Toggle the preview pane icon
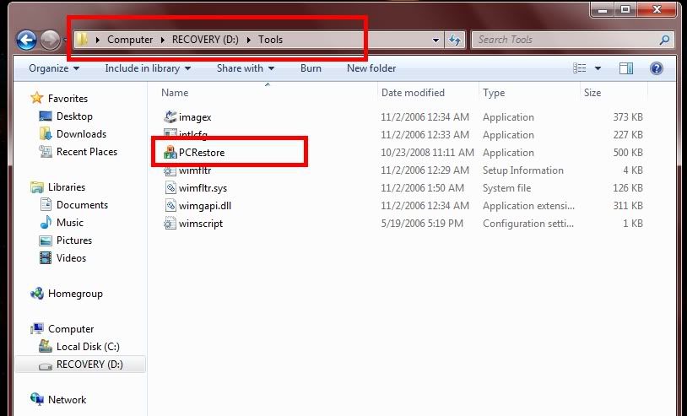Viewport: 687px width, 416px height. pyautogui.click(x=626, y=68)
